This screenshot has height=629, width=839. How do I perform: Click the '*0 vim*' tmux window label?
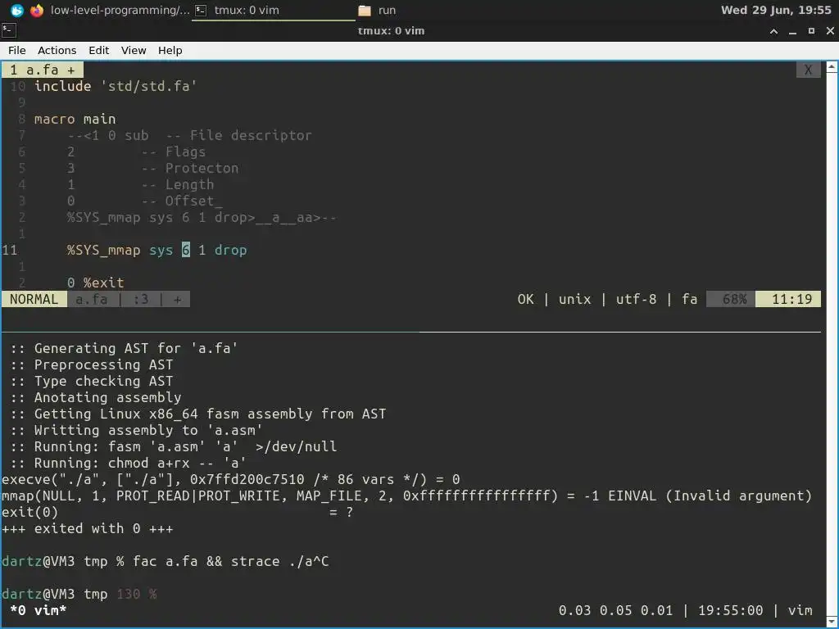(38, 610)
